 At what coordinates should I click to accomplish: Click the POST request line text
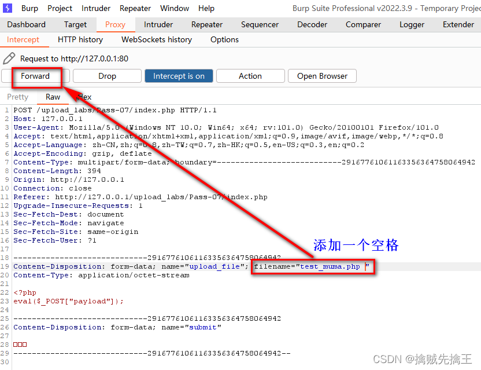(115, 110)
